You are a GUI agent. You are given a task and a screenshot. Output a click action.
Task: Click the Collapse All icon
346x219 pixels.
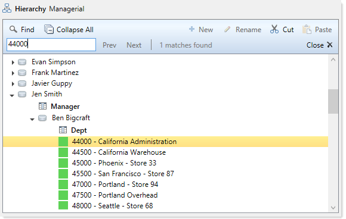49,29
